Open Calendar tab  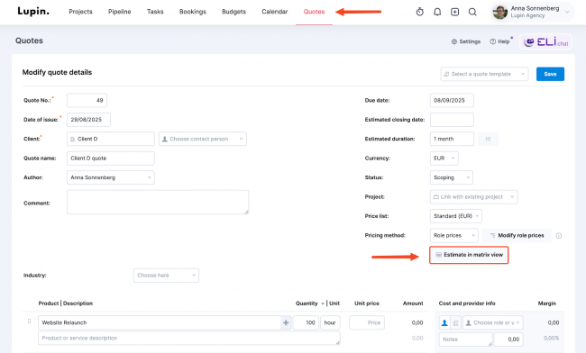[x=275, y=12]
